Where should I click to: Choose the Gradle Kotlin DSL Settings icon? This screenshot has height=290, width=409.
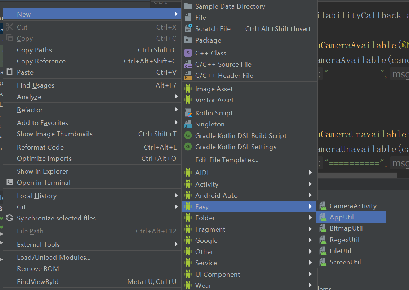pyautogui.click(x=188, y=147)
